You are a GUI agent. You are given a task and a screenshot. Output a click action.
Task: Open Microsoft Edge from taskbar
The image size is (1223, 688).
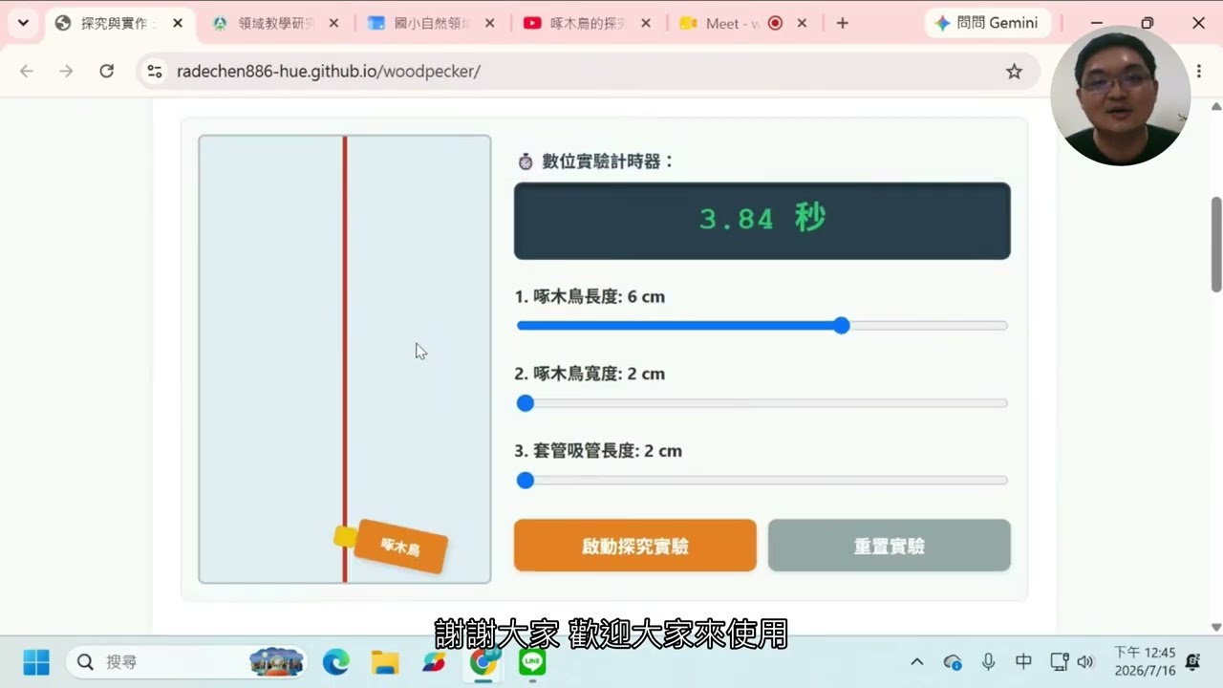tap(336, 661)
